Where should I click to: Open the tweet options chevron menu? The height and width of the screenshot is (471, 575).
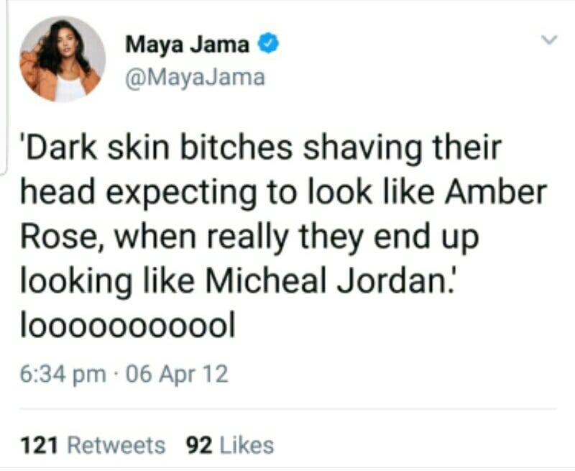[x=550, y=39]
